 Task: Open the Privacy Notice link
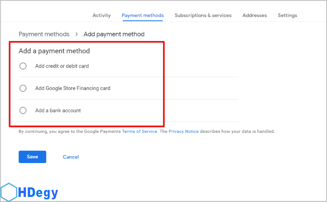point(184,131)
